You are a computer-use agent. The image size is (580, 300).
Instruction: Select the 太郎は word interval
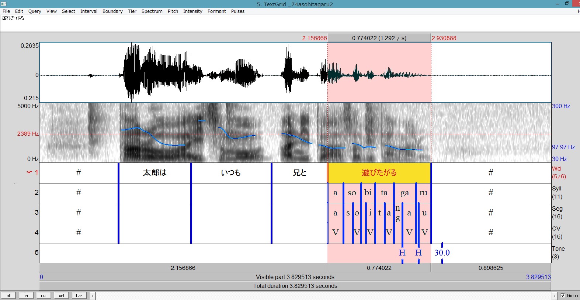pos(154,173)
